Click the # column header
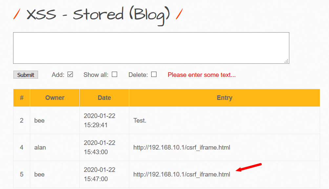Screen dimensions: 329x189 (22, 98)
